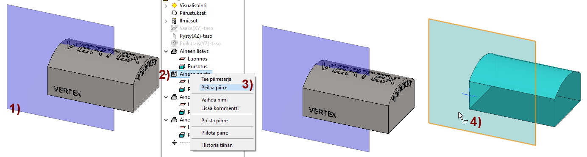Choose Piilota piirre menu entry
This screenshot has height=157, width=587.
[x=223, y=133]
